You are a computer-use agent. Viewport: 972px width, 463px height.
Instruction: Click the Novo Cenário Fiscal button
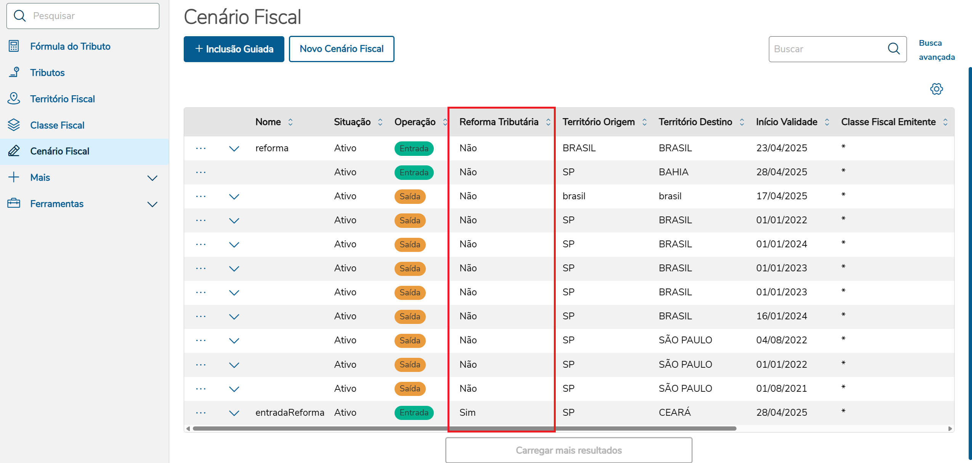pyautogui.click(x=341, y=49)
